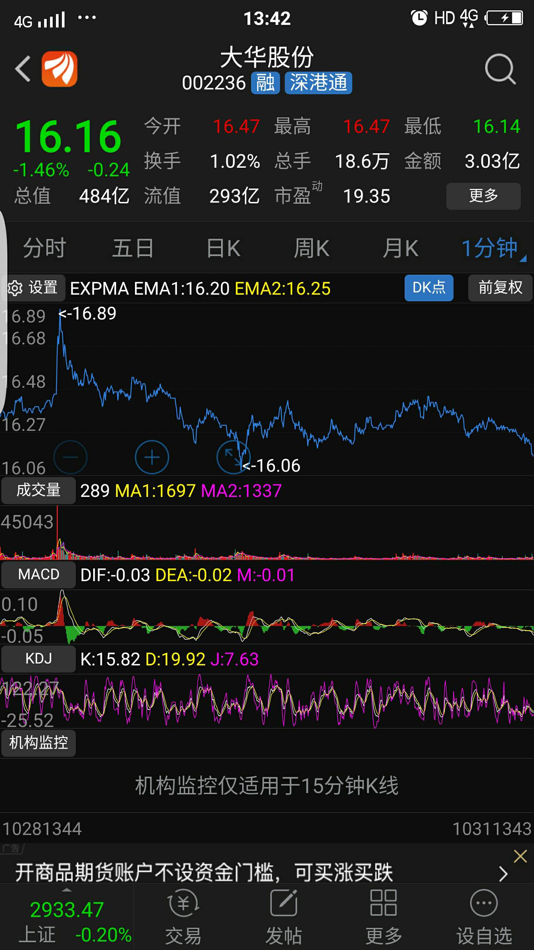This screenshot has width=534, height=950.
Task: Zoom in chart with plus icon
Action: pyautogui.click(x=152, y=457)
